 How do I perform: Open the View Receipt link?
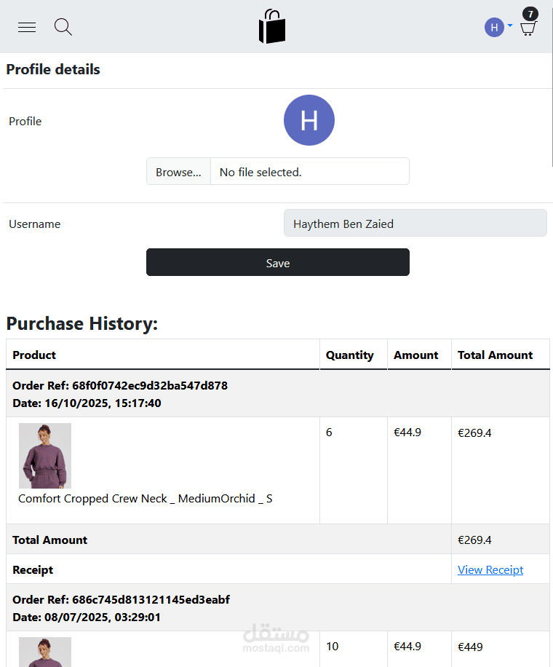[490, 569]
